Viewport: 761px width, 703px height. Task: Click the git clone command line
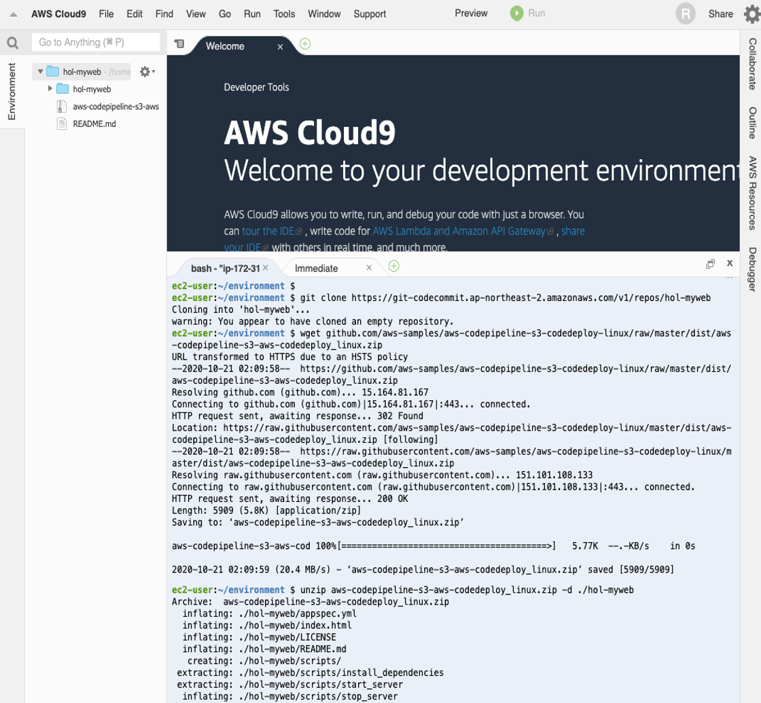(x=441, y=298)
